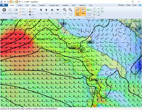Click bottom boat route icon
Screen dimensions: 142x110
click(x=99, y=15)
